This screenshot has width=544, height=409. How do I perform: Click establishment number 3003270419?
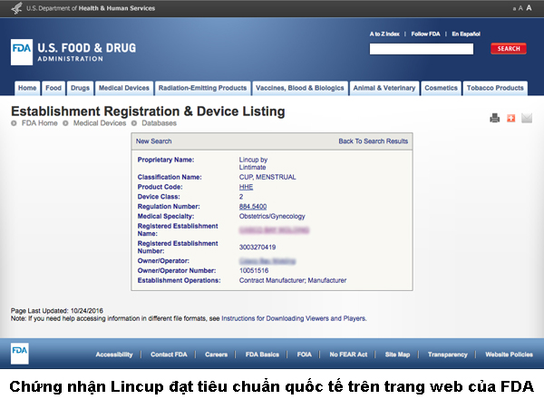(x=257, y=248)
